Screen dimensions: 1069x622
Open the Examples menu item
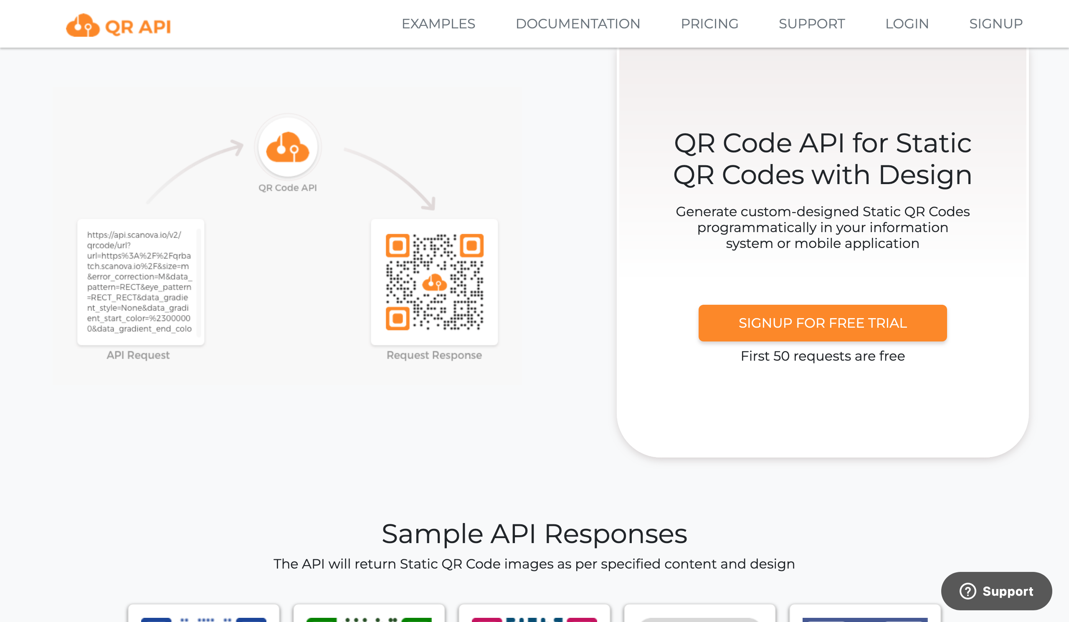tap(438, 24)
